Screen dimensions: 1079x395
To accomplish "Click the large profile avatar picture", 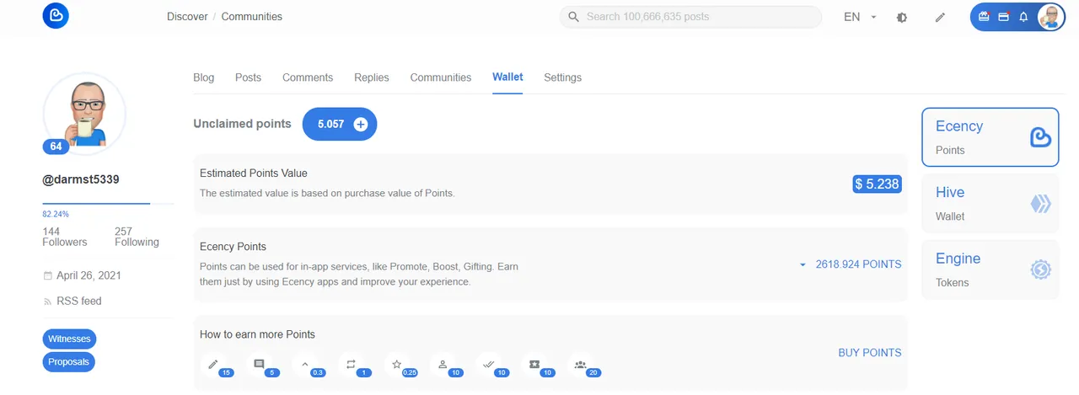I will tap(84, 114).
